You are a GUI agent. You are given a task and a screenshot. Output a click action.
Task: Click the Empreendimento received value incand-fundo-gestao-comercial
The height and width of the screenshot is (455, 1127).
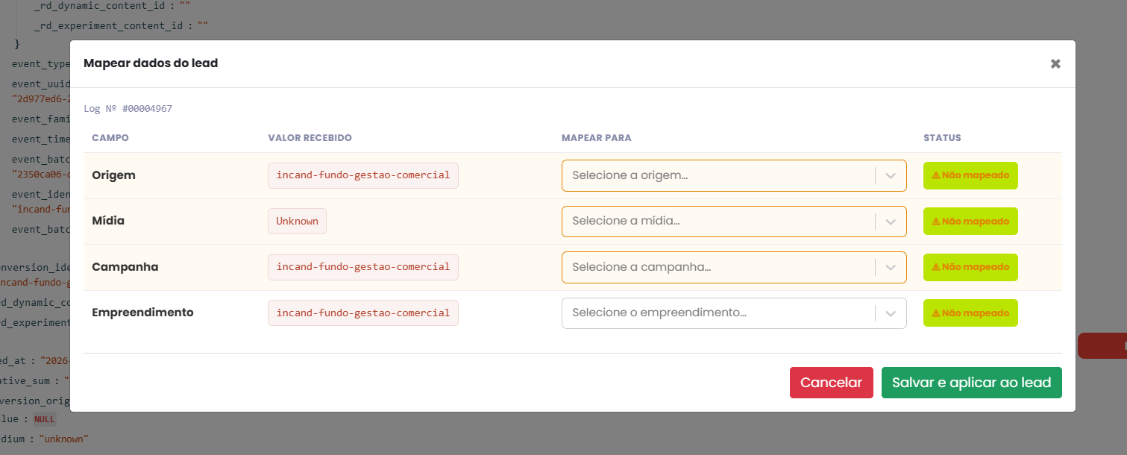coord(363,313)
